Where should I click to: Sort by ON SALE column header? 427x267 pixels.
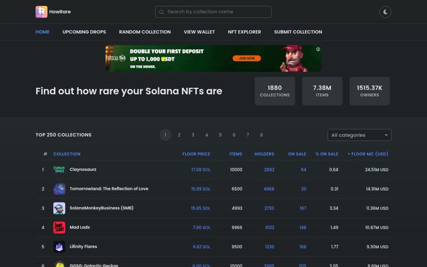(x=297, y=154)
